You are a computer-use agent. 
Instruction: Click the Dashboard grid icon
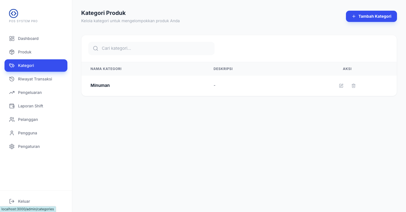click(x=12, y=39)
